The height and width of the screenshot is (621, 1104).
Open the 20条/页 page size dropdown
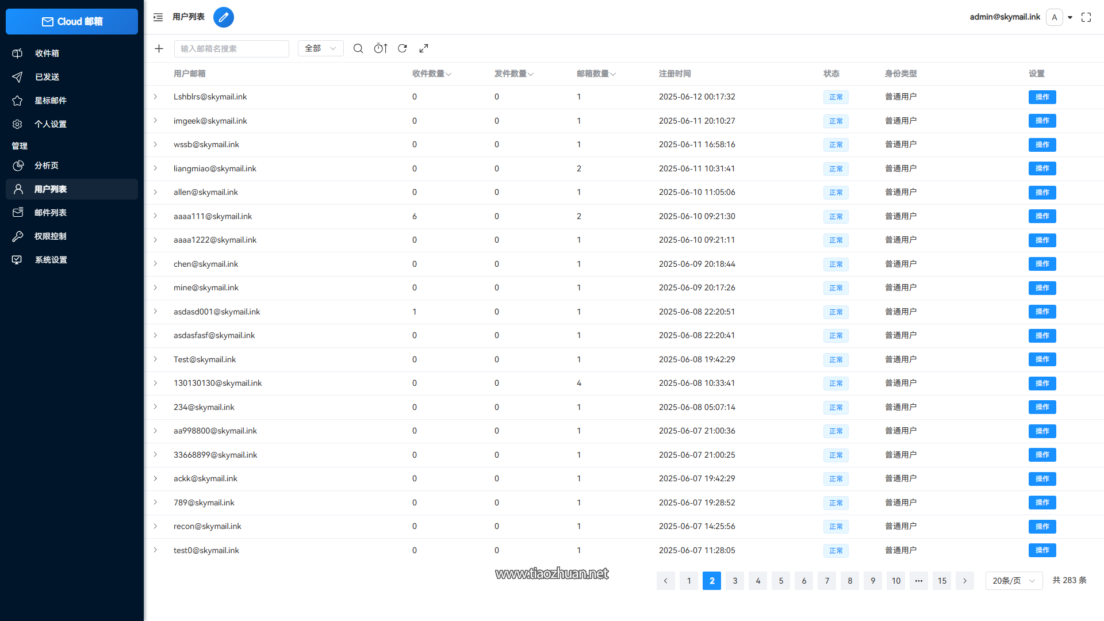tap(1013, 581)
